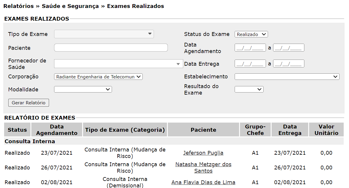The height and width of the screenshot is (188, 349).
Task: Click the Paciente text field
Action: (x=111, y=48)
